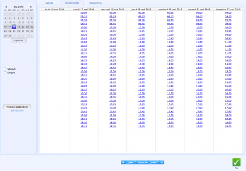This screenshot has height=171, width=246.
Task: Choose the 09:00 slot on mardi 17 mai
Action: (x=83, y=13)
